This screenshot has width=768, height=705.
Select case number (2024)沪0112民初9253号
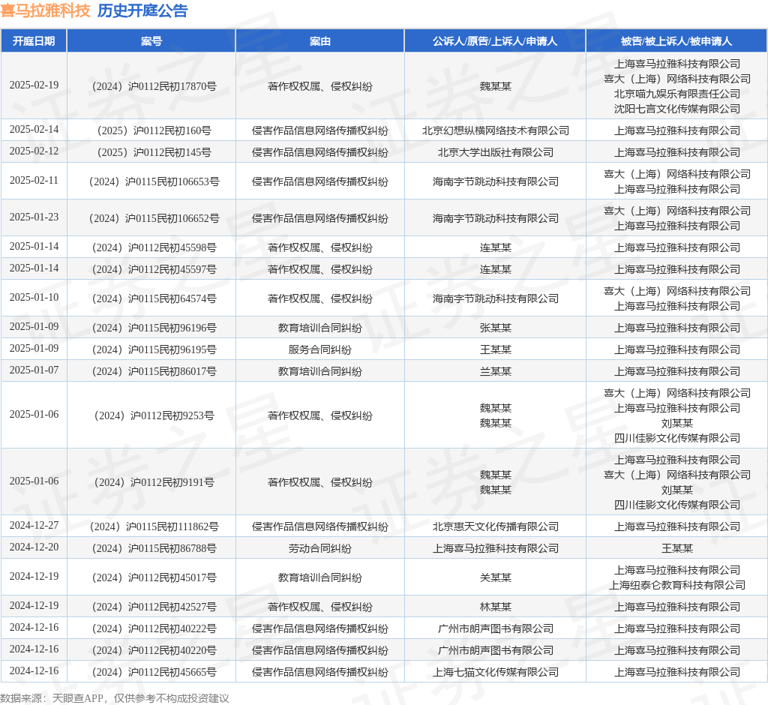(x=154, y=416)
